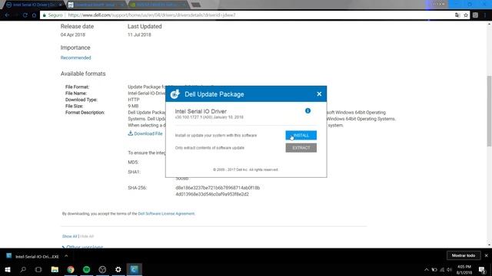
Task: Open File Explorer from taskbar
Action: click(x=55, y=269)
